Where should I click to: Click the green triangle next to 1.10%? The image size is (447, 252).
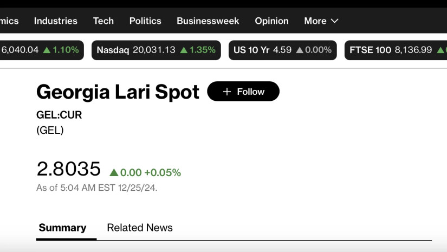pos(47,50)
